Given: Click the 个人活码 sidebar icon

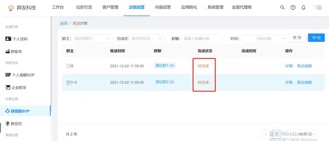Looking at the screenshot, I should [x=8, y=39].
